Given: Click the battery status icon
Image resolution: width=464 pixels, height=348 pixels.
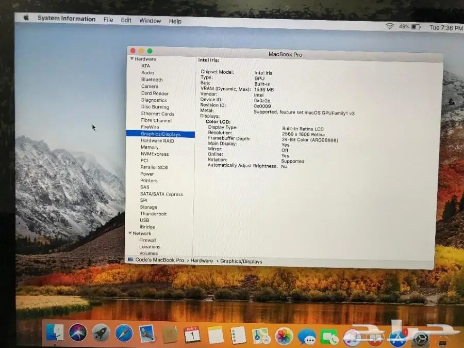Looking at the screenshot, I should 416,27.
